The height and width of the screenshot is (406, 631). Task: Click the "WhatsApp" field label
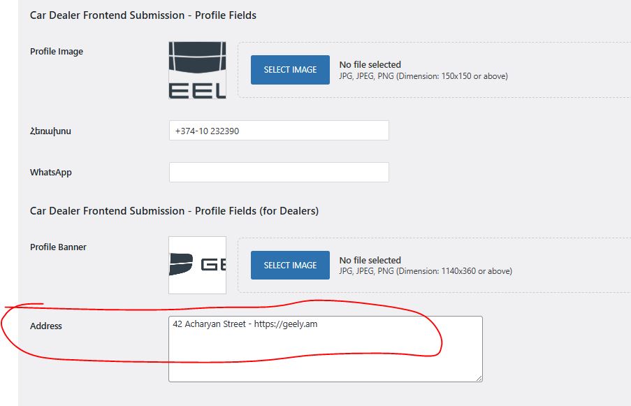[x=51, y=173]
